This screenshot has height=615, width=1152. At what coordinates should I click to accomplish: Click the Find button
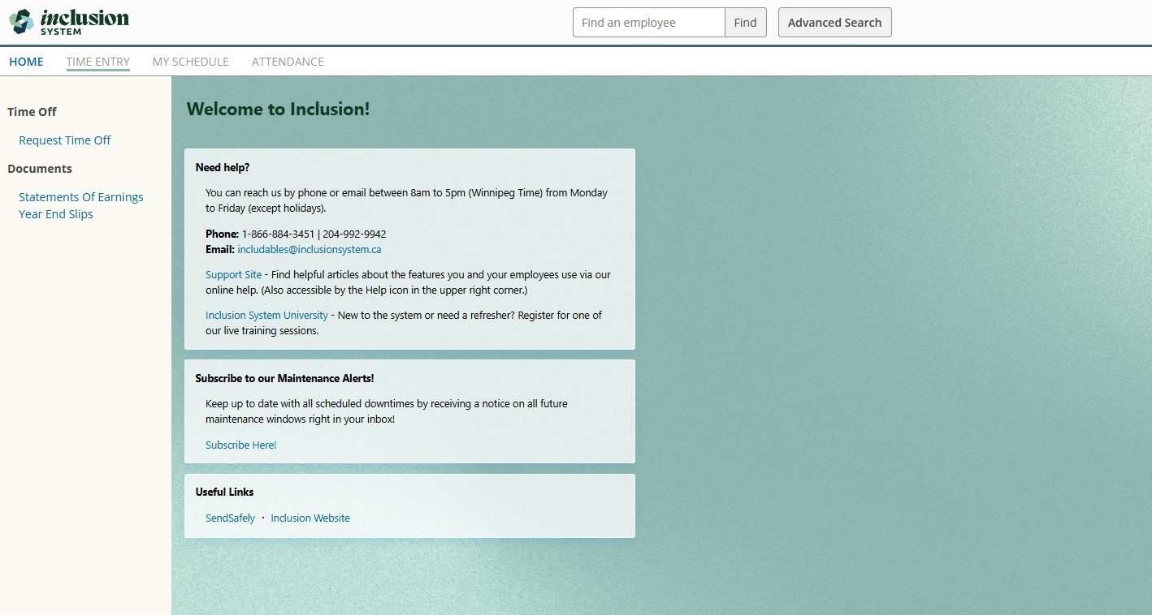point(745,23)
